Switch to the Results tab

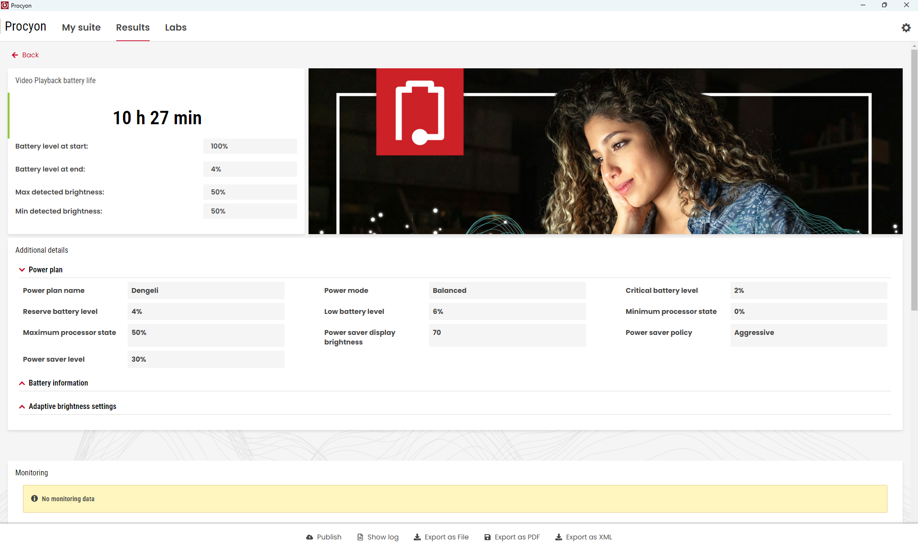pyautogui.click(x=133, y=27)
